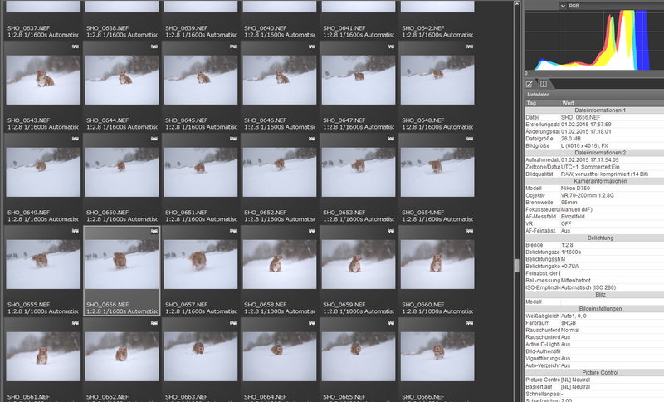Select thumbnail SHO_0645.NEF

pos(201,80)
